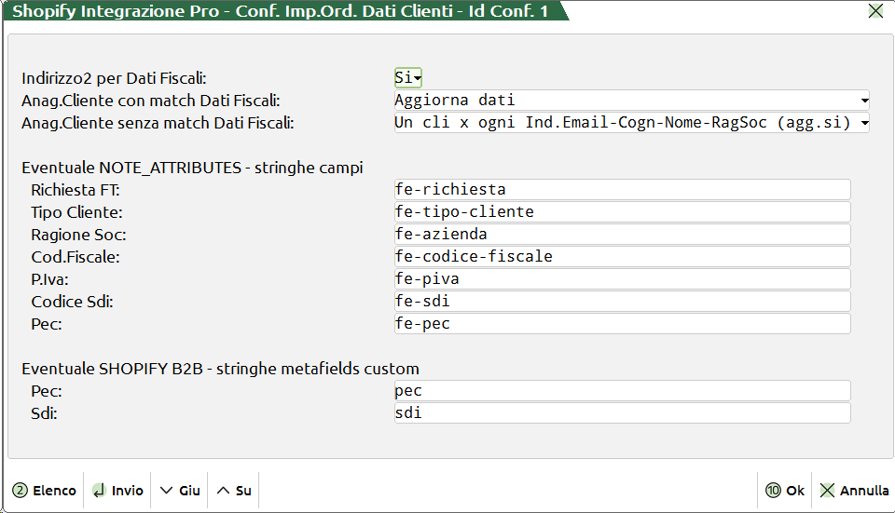Edit the P.Iva field value
This screenshot has width=895, height=513.
click(x=622, y=279)
